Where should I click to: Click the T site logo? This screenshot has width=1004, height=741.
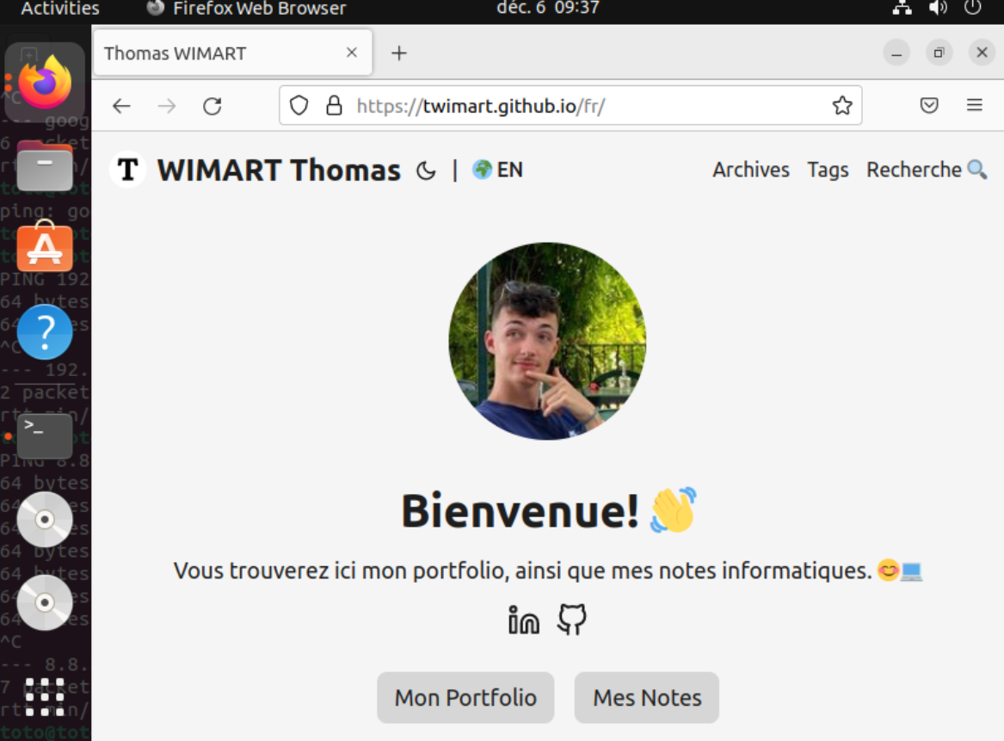point(127,170)
